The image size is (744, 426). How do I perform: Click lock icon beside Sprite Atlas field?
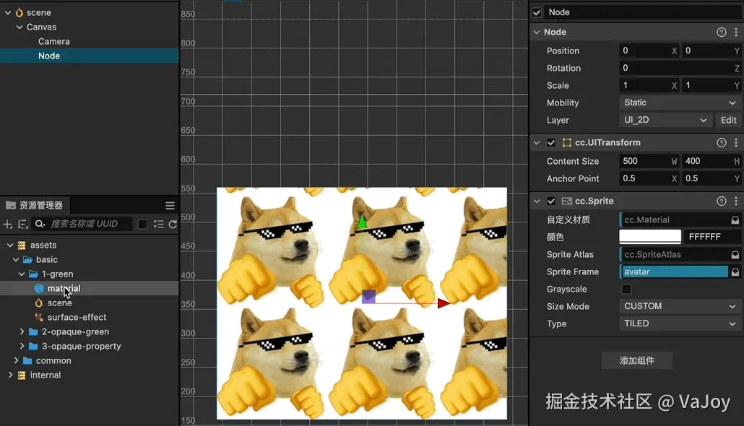tap(735, 255)
